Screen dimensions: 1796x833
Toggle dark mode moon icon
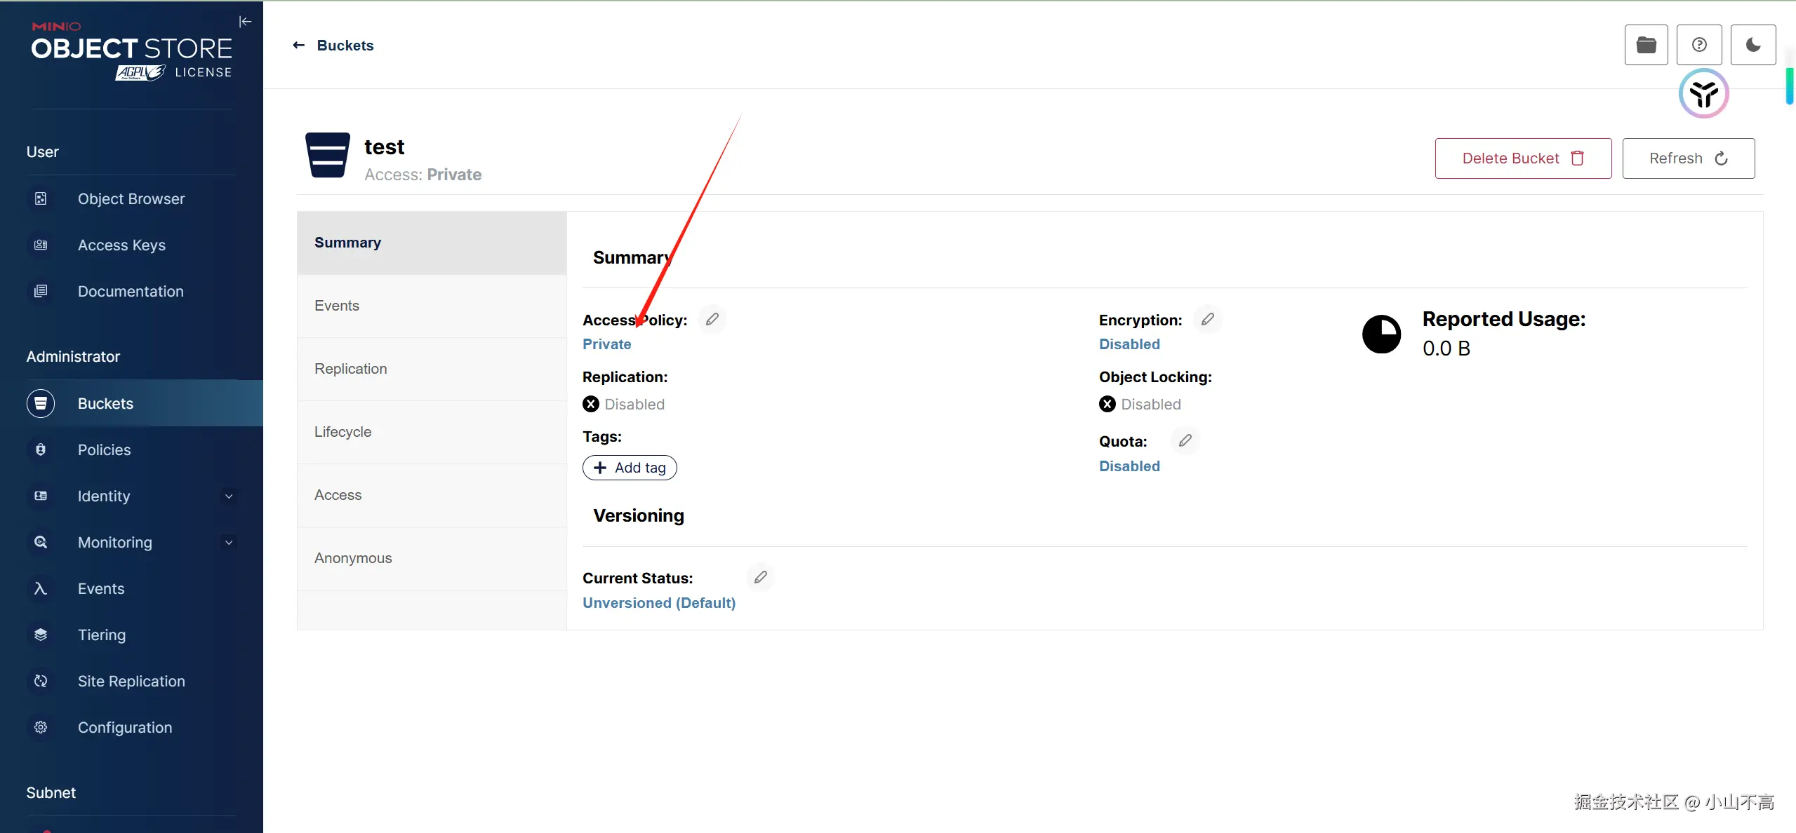pos(1753,45)
